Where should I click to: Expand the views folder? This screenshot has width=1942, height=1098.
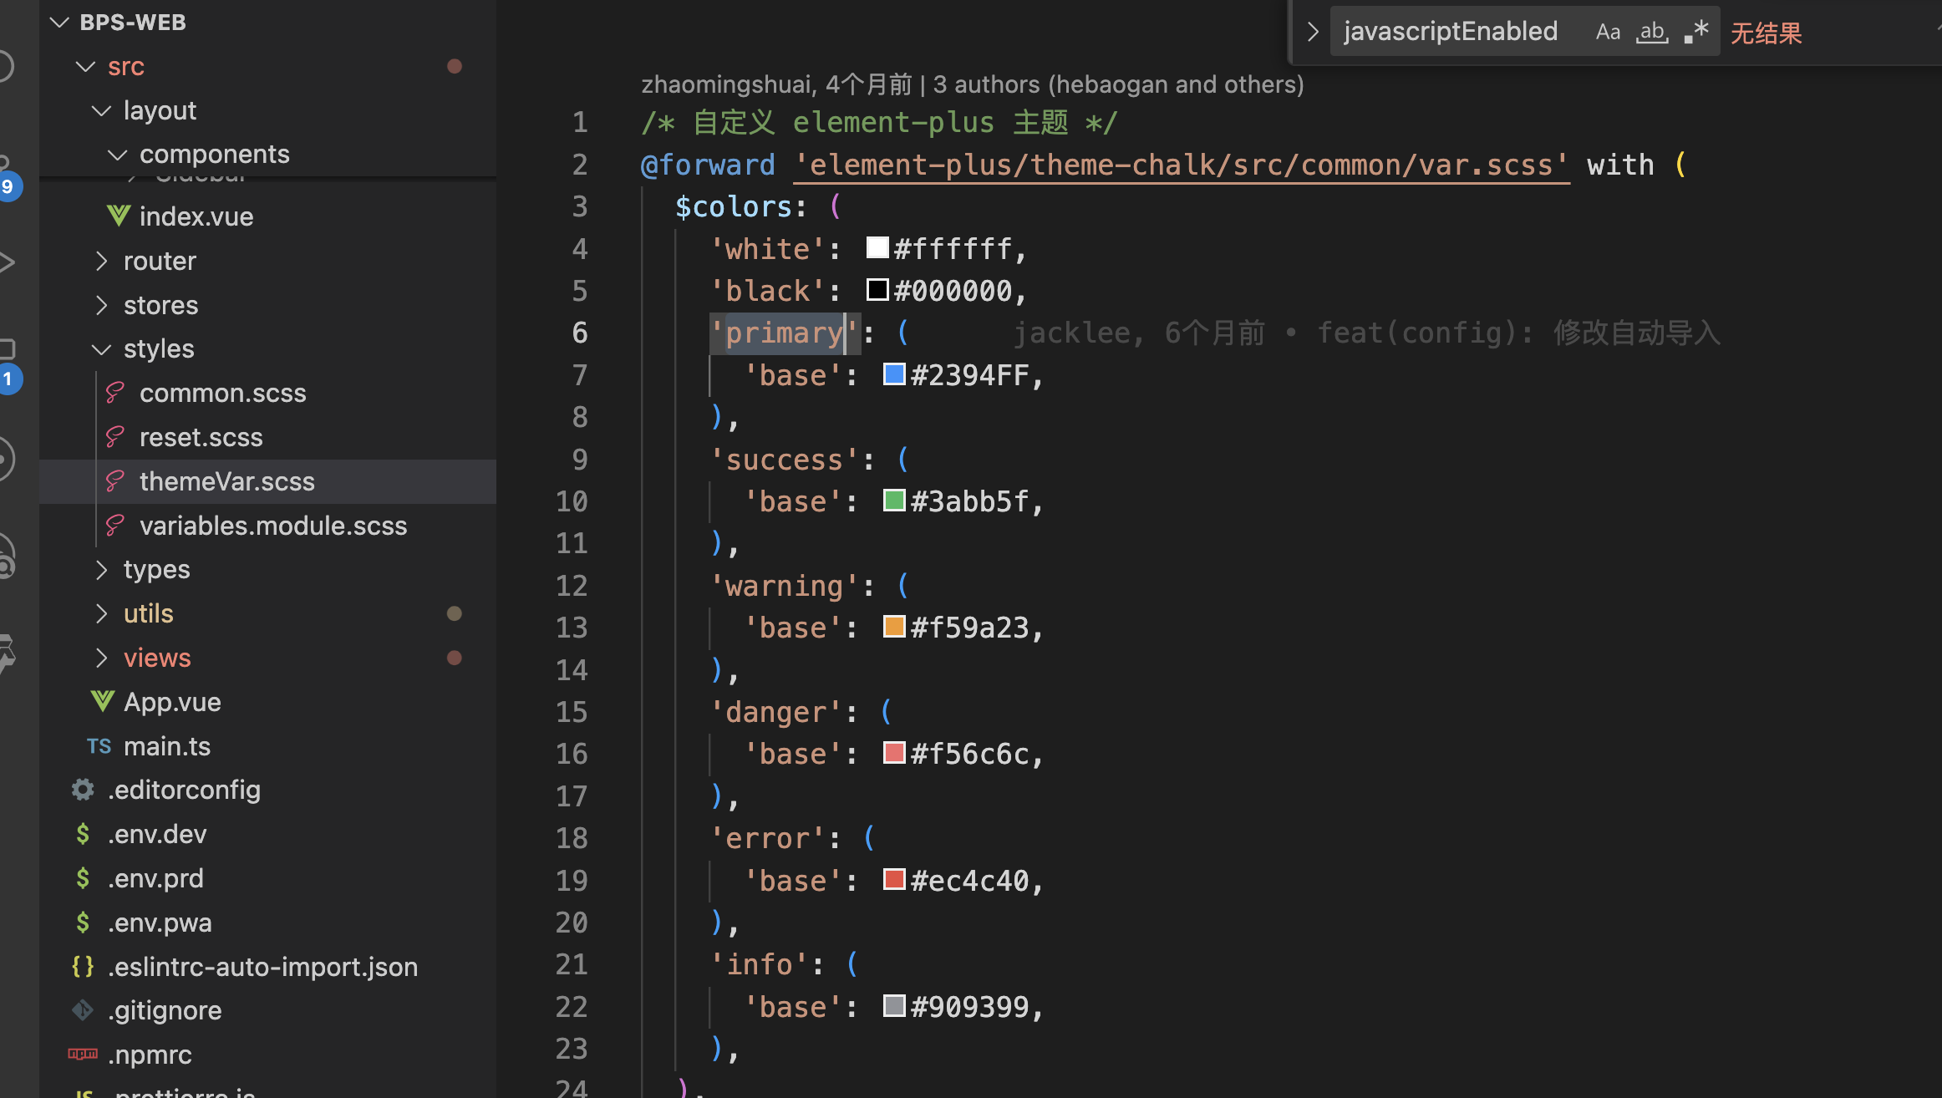pyautogui.click(x=156, y=658)
